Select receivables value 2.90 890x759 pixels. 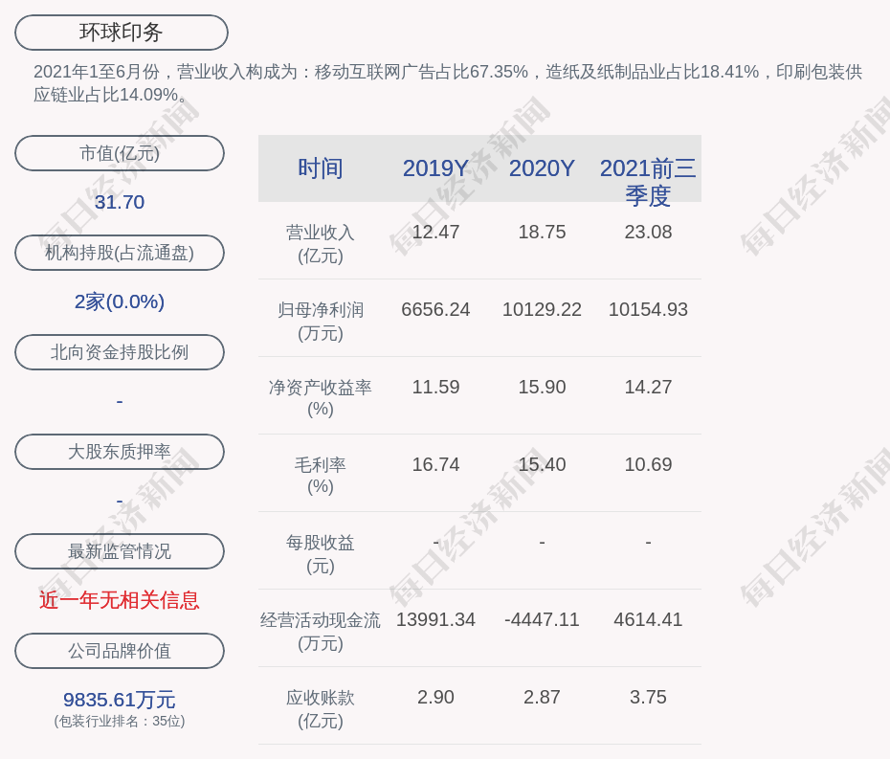435,697
